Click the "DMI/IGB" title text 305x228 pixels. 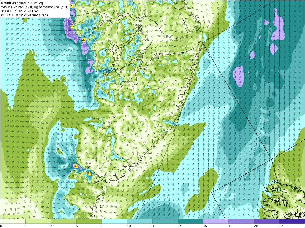tap(8, 3)
